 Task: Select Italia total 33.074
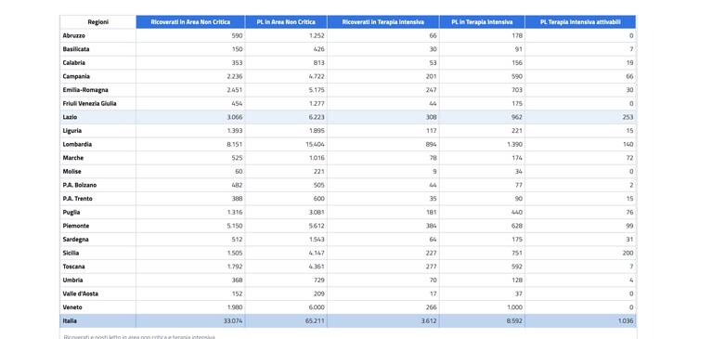coord(233,321)
